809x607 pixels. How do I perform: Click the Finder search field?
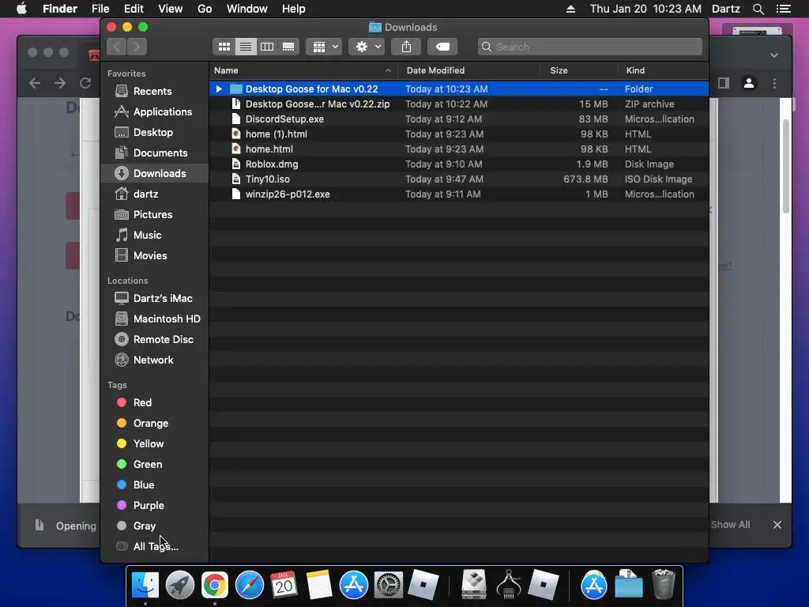[x=589, y=47]
